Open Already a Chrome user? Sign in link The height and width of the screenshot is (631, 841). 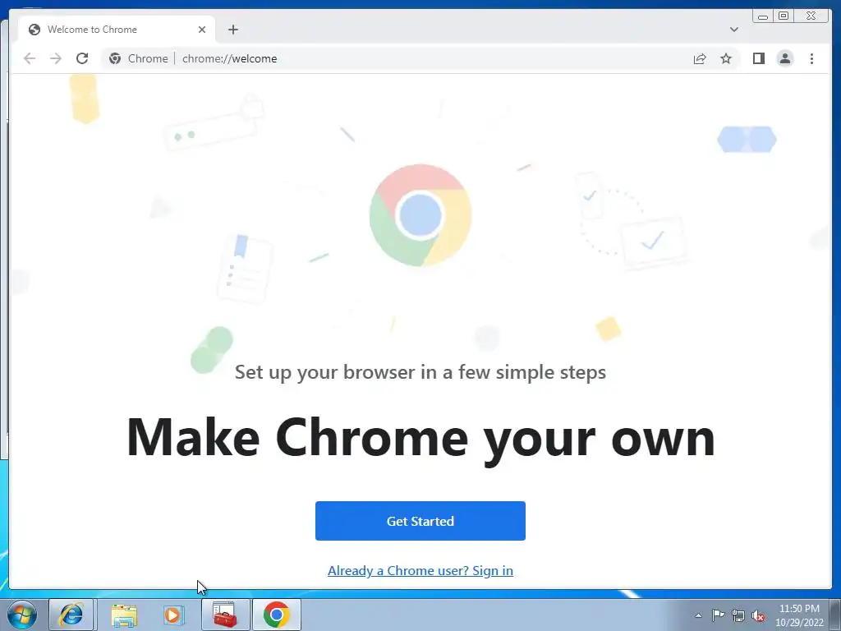420,570
